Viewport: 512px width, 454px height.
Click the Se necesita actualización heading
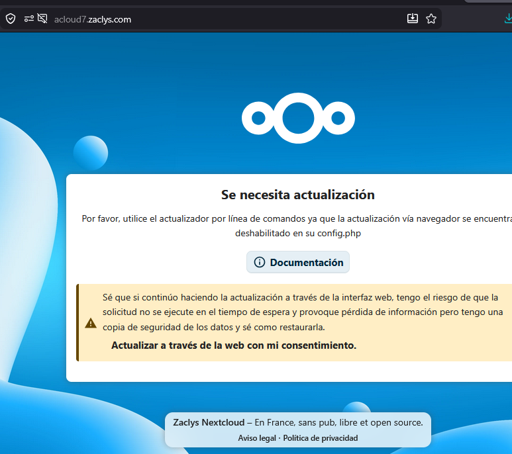pos(298,195)
